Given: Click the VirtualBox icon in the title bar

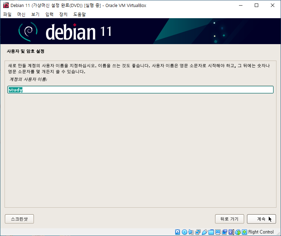Looking at the screenshot, I should 6,5.
